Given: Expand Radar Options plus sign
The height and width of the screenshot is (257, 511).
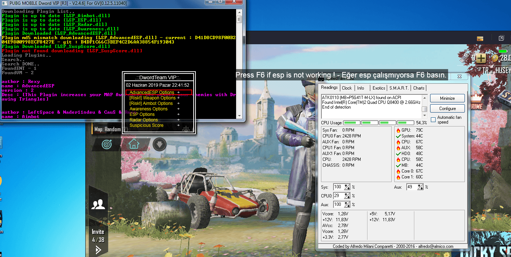Looking at the screenshot, I should coord(179,120).
